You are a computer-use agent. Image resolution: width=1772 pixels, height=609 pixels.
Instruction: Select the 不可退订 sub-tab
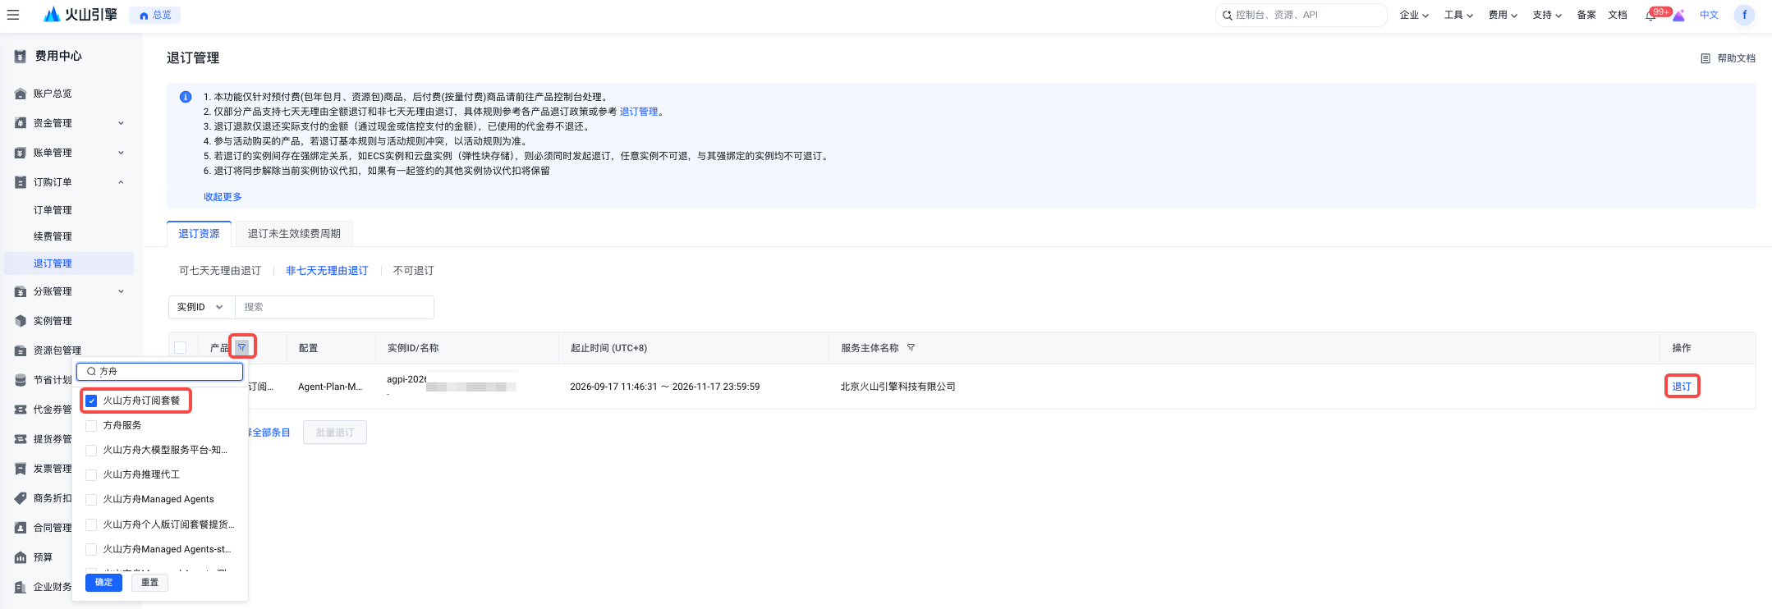click(414, 271)
